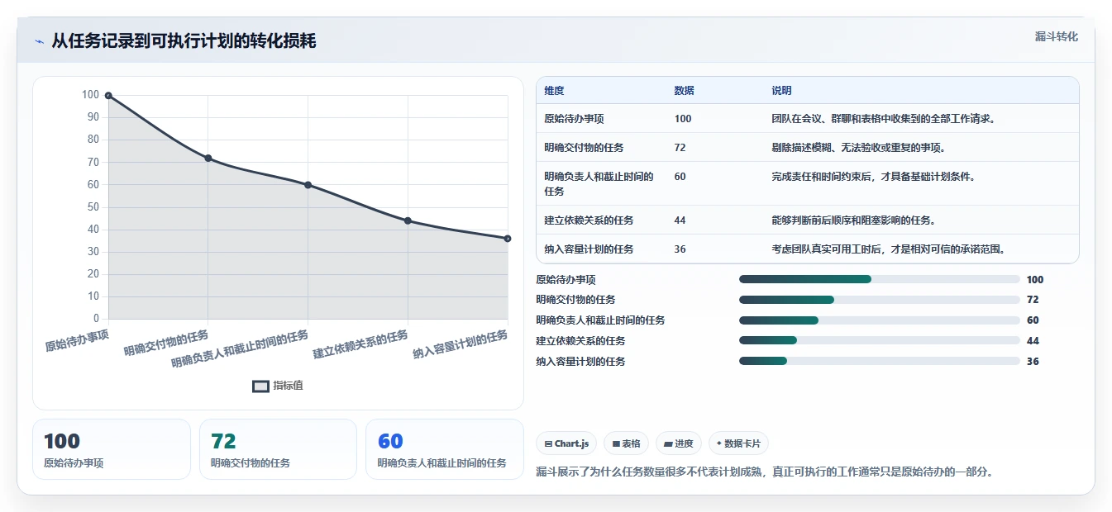Click the 原始待办事项 progress bar

coord(880,279)
